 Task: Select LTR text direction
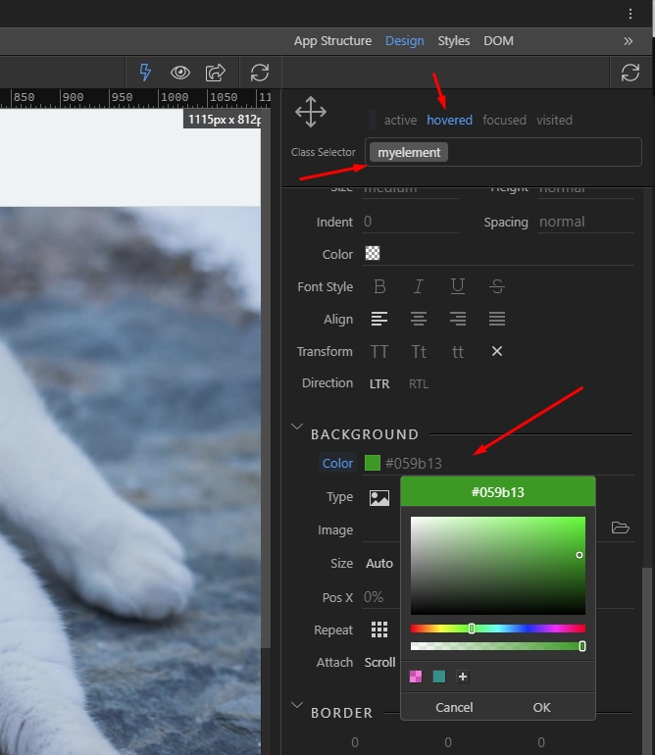coord(379,383)
